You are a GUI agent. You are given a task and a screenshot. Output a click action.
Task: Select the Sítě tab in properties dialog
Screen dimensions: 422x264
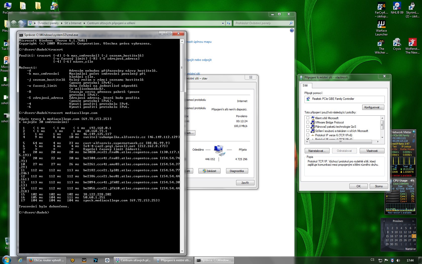pos(305,85)
